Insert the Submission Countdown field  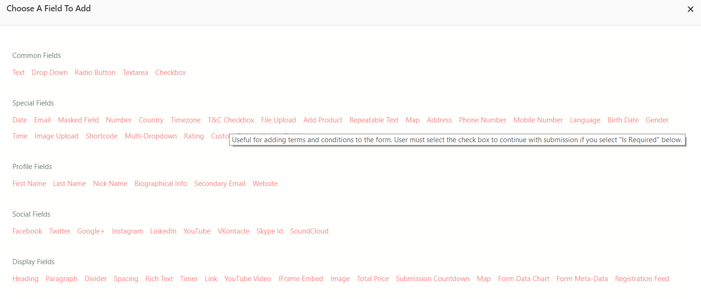pyautogui.click(x=432, y=279)
